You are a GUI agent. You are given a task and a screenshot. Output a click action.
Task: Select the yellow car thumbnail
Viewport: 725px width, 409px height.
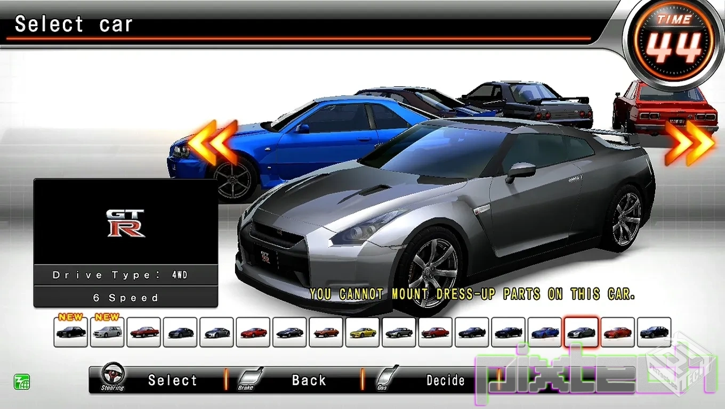tap(362, 331)
